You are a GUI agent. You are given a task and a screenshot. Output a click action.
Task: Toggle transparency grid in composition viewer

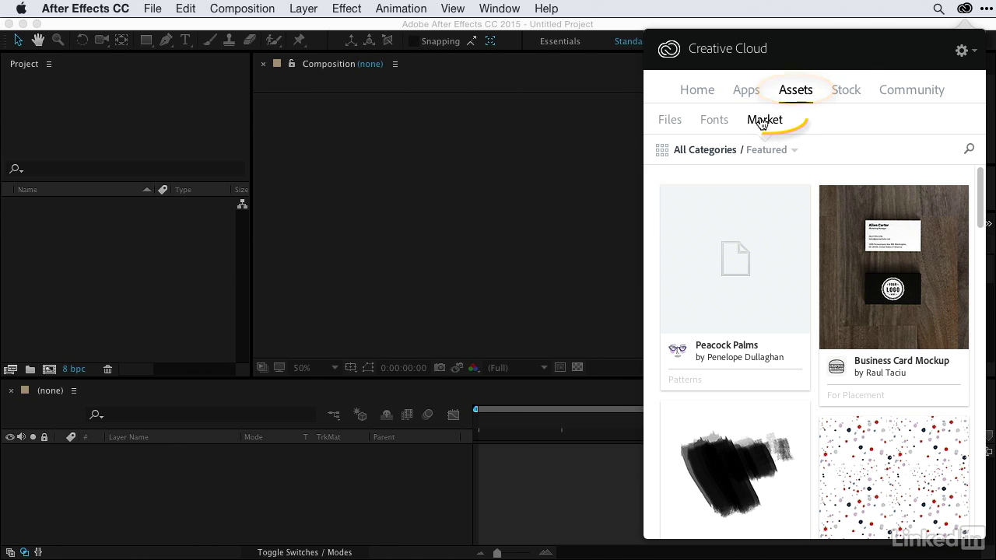[577, 368]
